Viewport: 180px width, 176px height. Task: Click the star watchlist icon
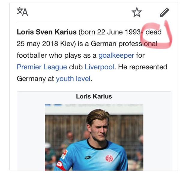pos(136,12)
